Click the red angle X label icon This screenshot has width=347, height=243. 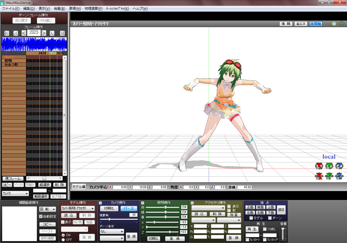pos(181,187)
